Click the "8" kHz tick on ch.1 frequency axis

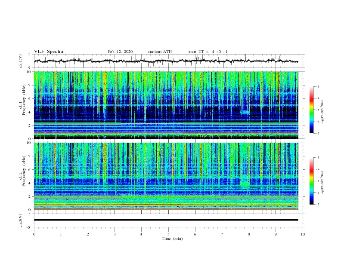click(x=30, y=85)
